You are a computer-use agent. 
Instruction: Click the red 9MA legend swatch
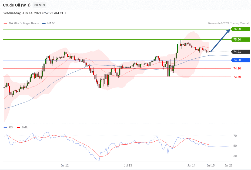[18, 128]
